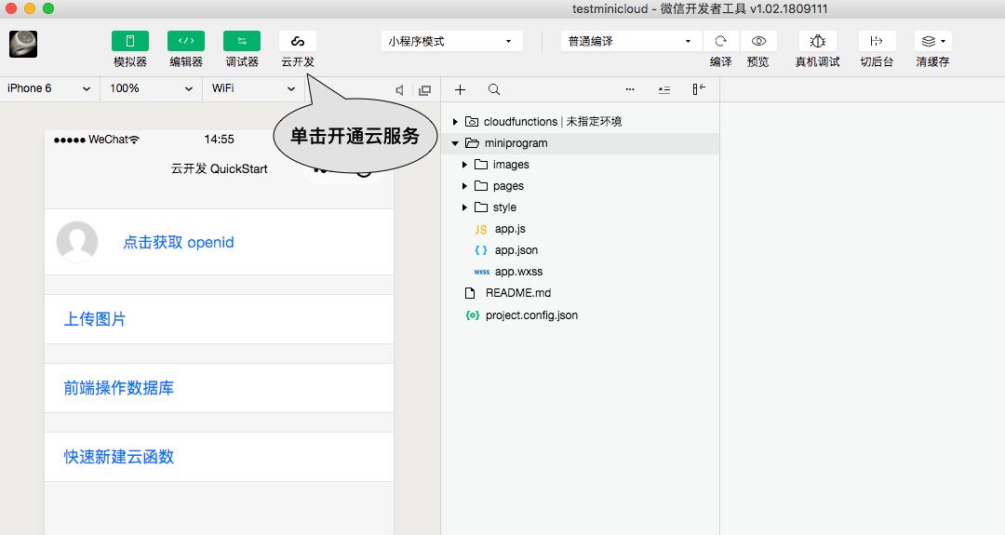
Task: Click the 未指定环境 label
Action: click(594, 122)
